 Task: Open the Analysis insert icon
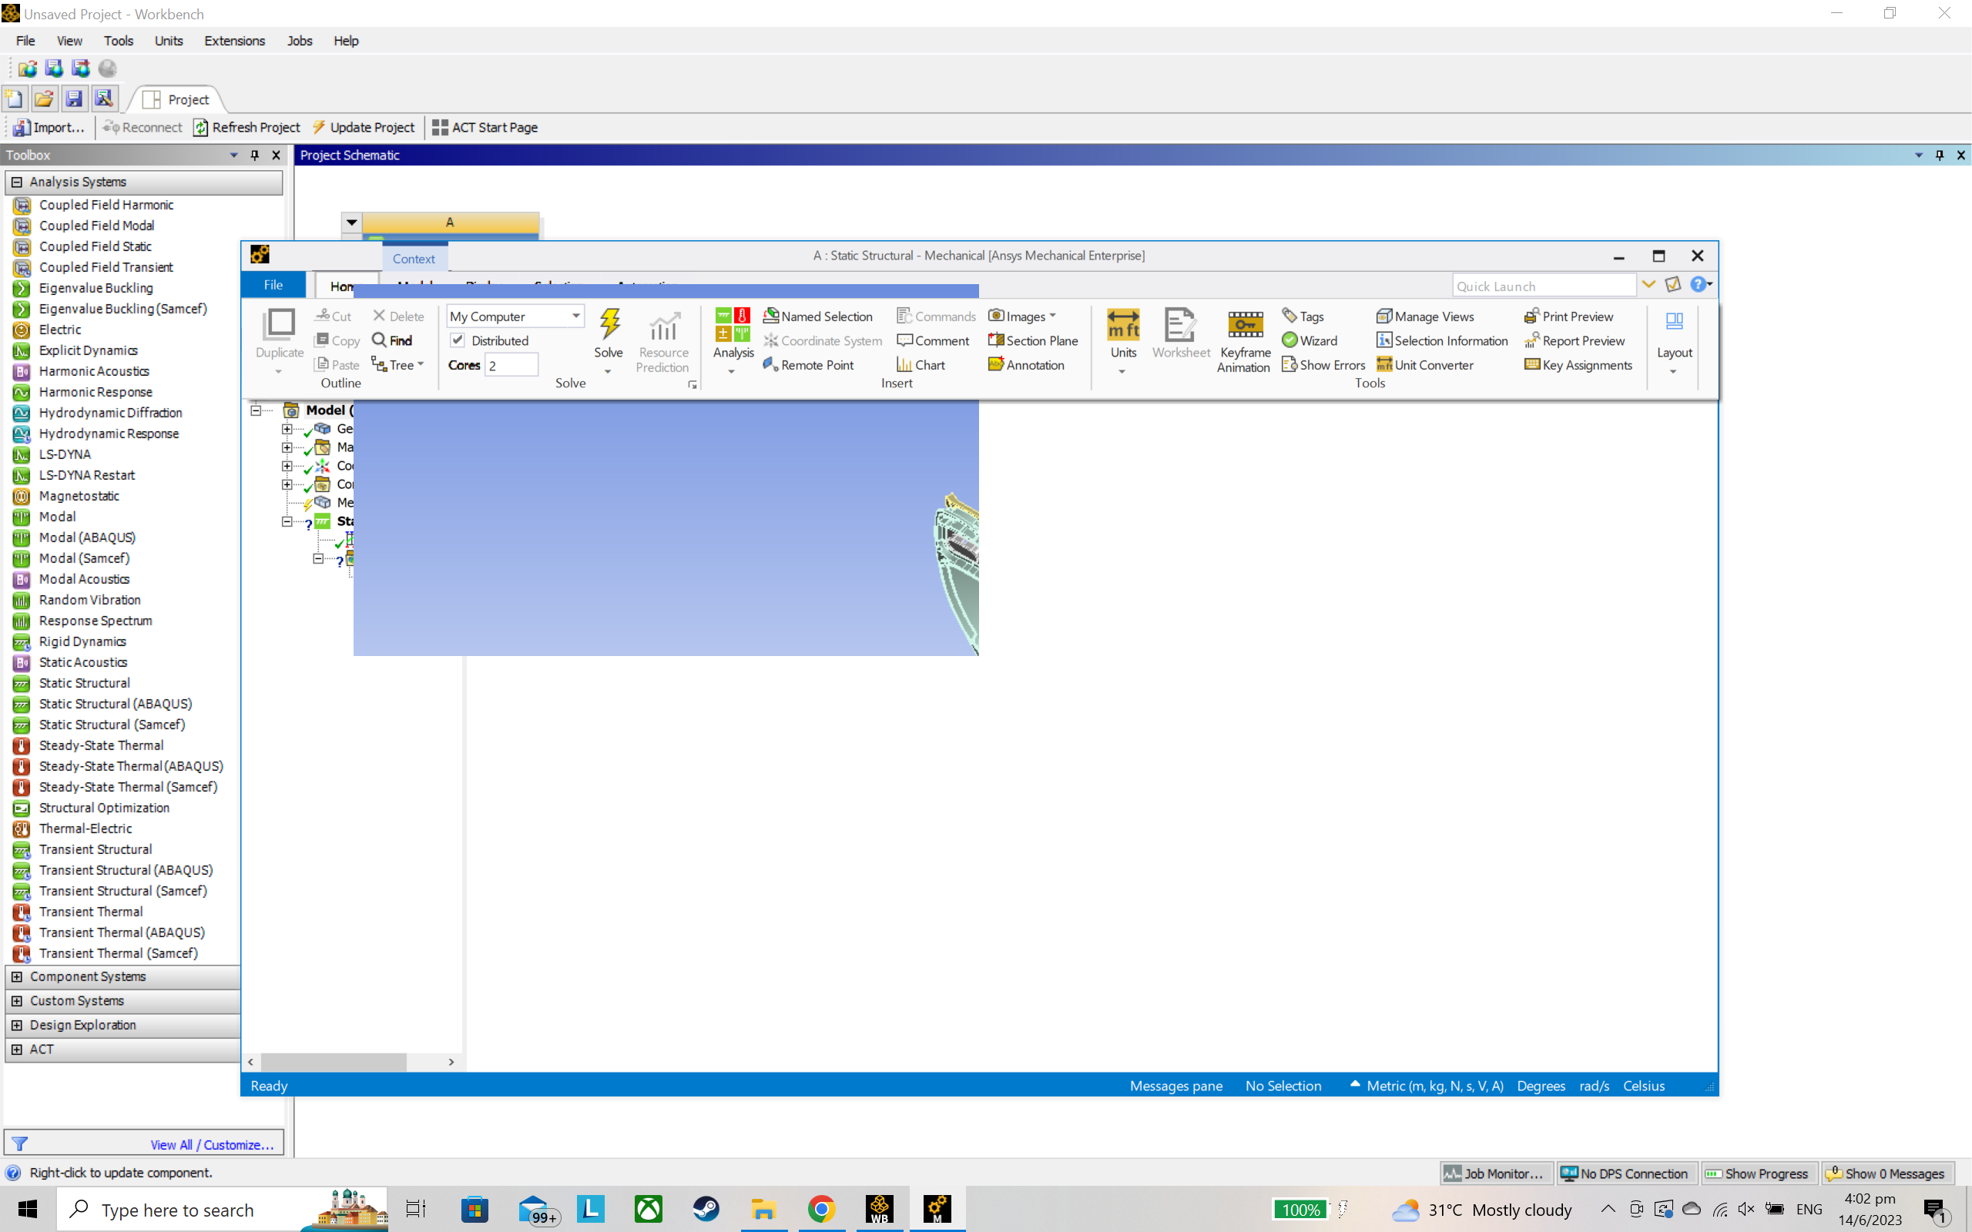(733, 324)
